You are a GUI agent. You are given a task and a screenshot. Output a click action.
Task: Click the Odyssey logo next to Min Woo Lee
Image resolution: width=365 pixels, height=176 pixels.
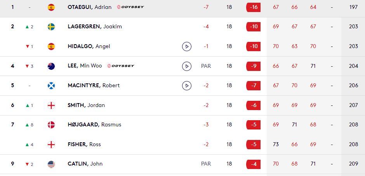tap(120, 66)
